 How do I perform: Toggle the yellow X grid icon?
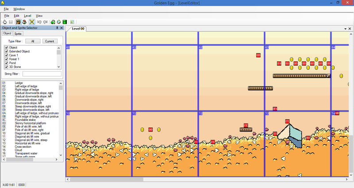click(32, 22)
